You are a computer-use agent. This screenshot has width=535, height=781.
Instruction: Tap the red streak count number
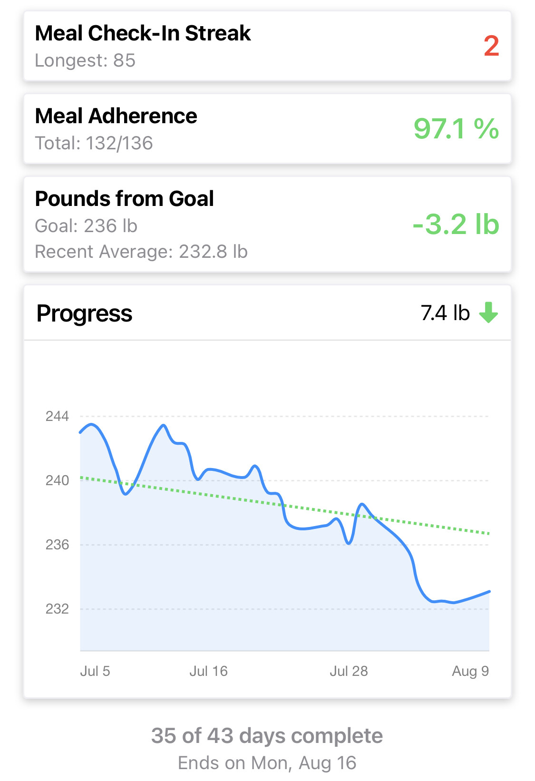coord(491,46)
